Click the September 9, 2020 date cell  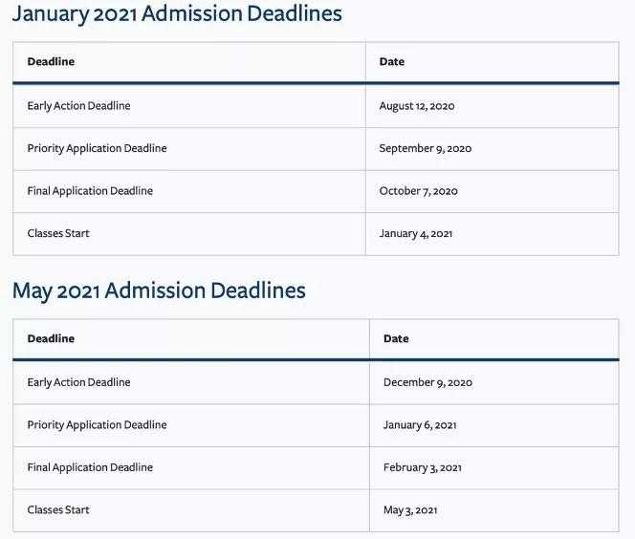425,148
